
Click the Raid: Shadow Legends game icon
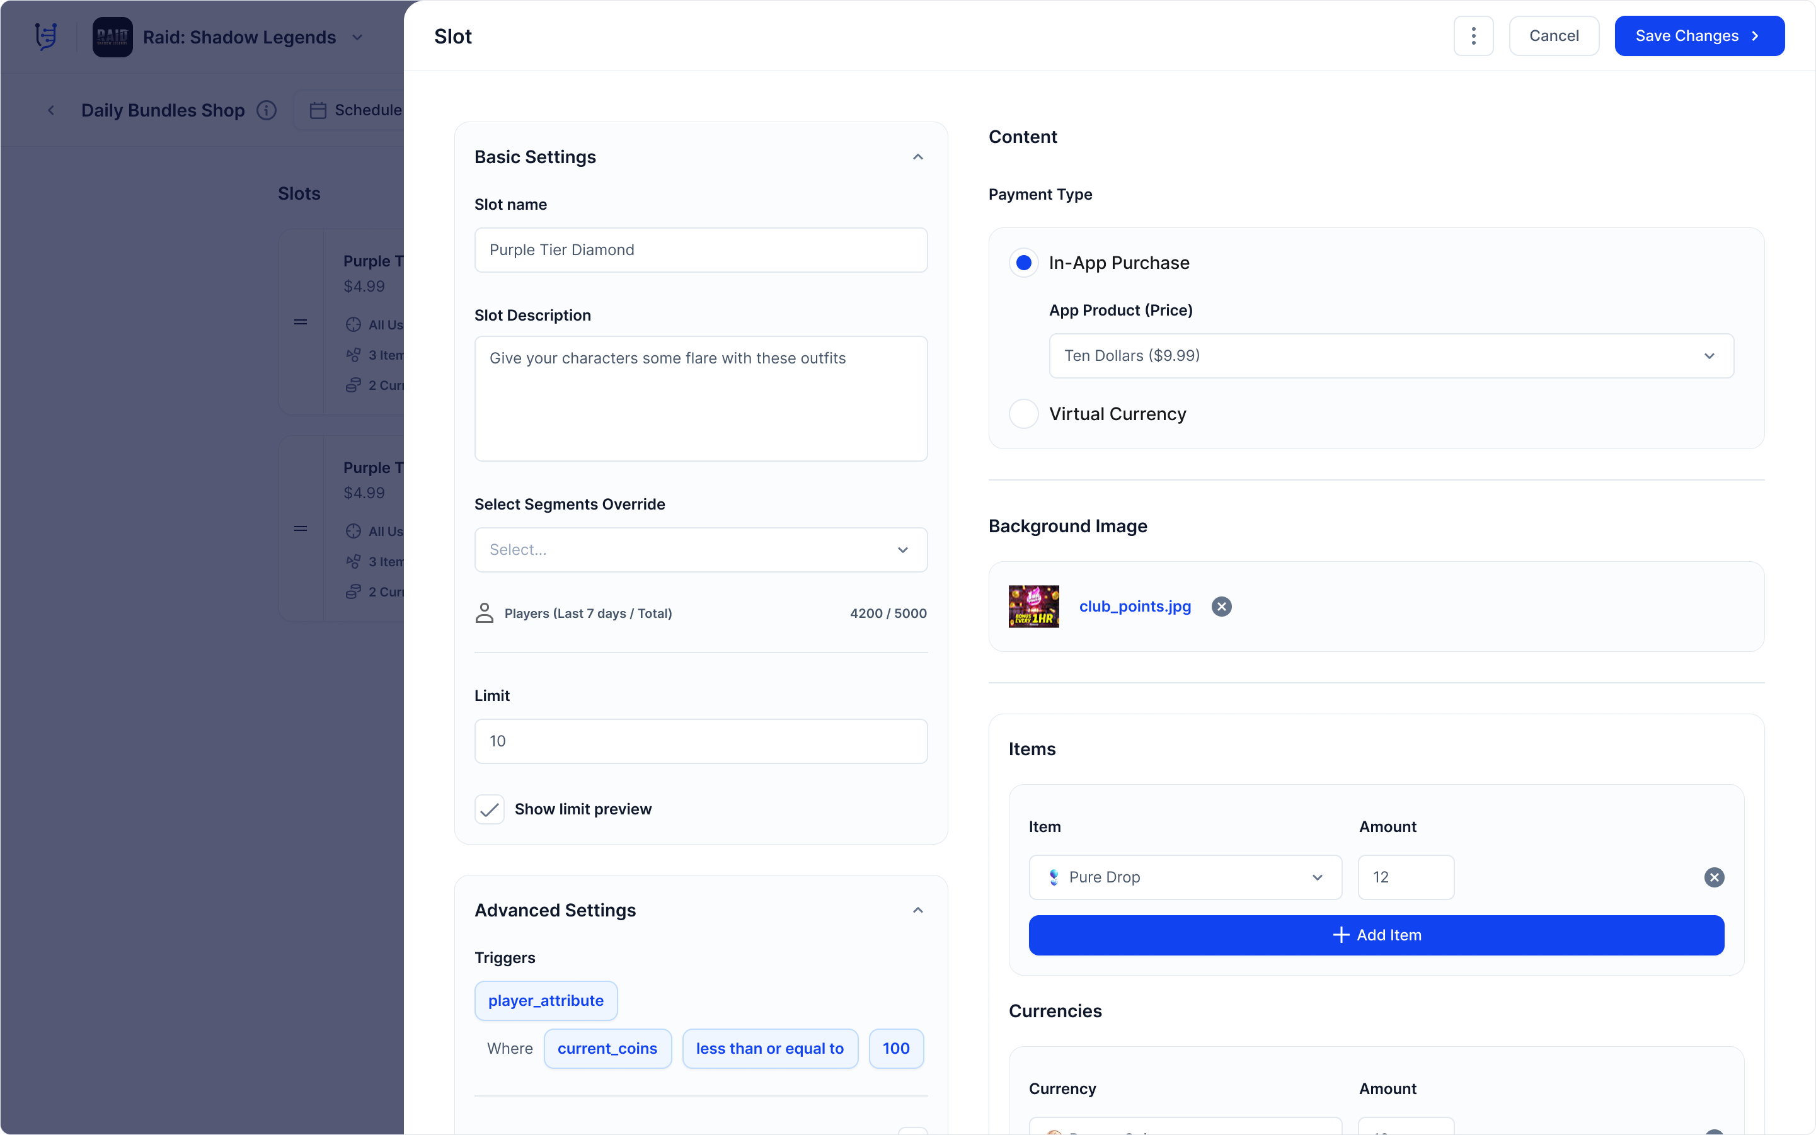point(113,37)
